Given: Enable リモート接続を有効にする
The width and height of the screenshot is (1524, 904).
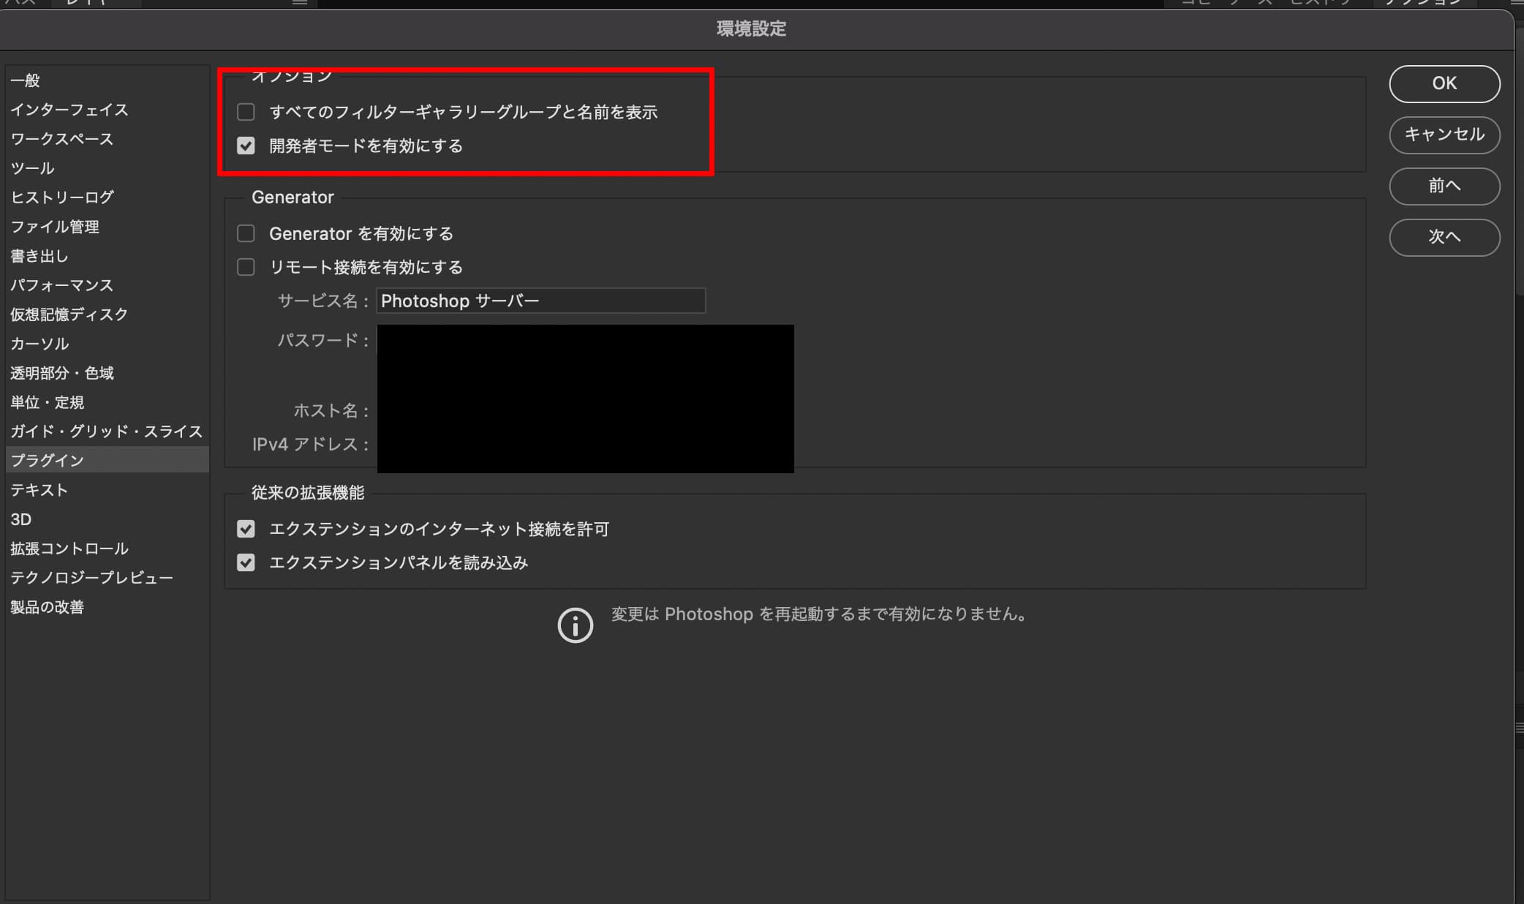Looking at the screenshot, I should point(246,267).
